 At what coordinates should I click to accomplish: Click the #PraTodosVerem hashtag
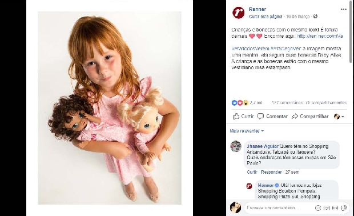pos(250,49)
